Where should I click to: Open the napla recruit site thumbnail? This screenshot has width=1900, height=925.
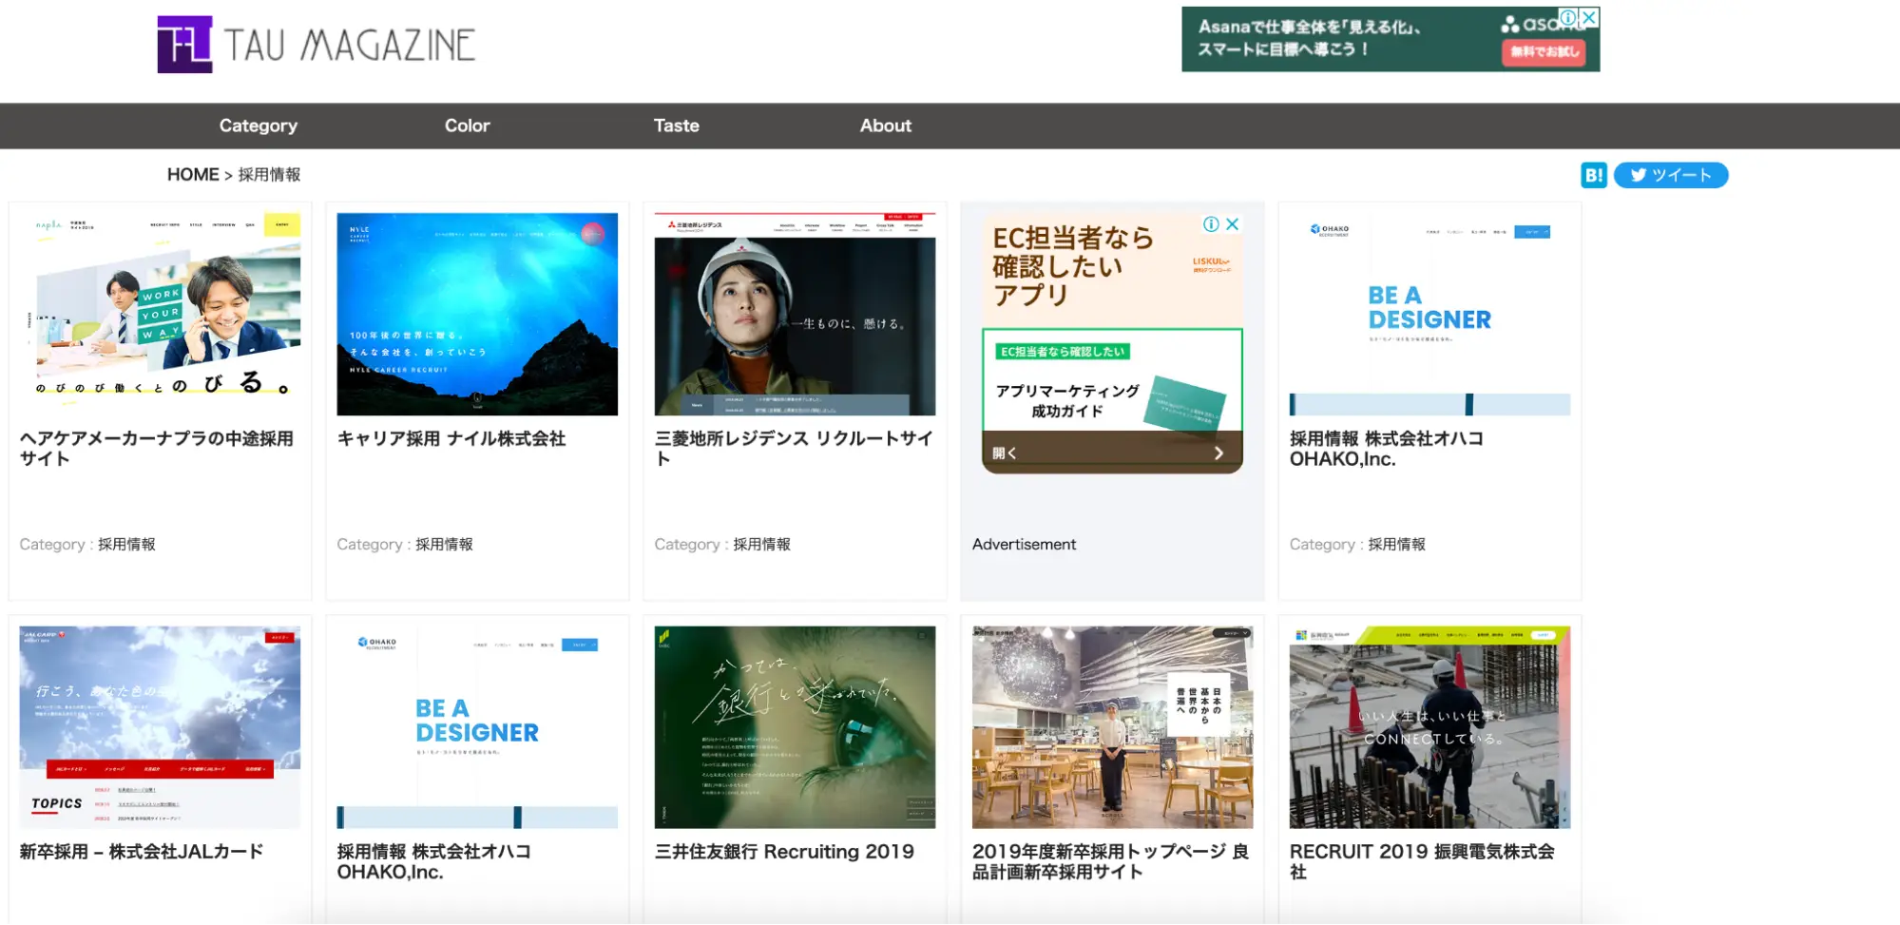pyautogui.click(x=160, y=314)
